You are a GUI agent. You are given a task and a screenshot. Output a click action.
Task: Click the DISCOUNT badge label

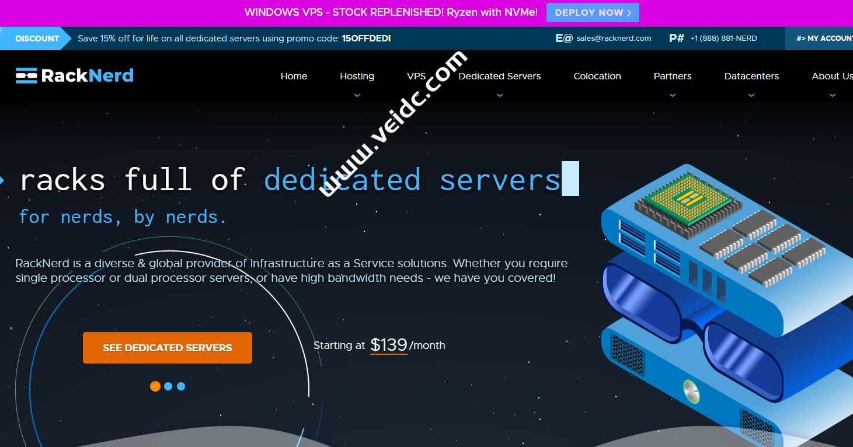37,39
